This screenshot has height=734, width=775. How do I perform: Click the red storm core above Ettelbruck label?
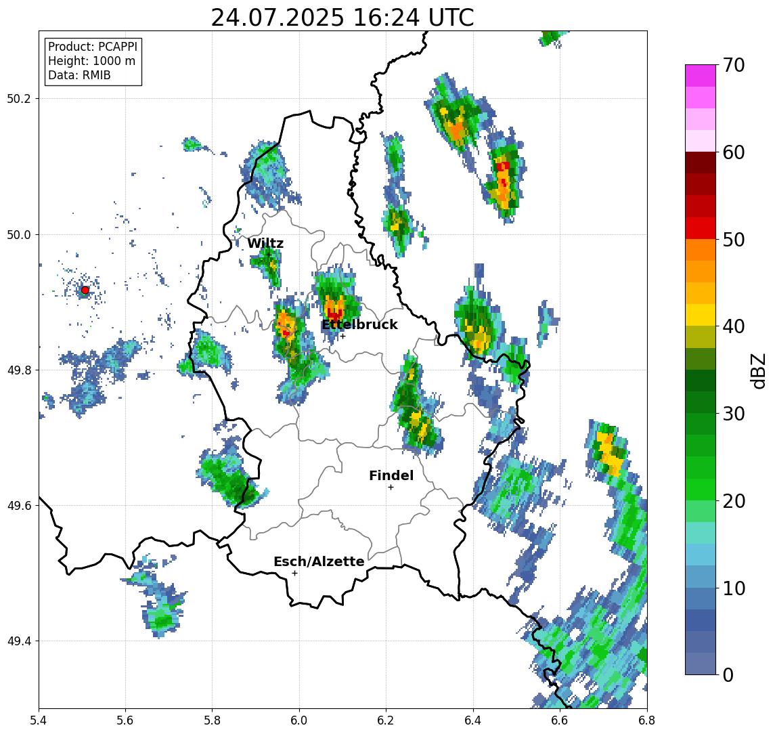coord(334,314)
